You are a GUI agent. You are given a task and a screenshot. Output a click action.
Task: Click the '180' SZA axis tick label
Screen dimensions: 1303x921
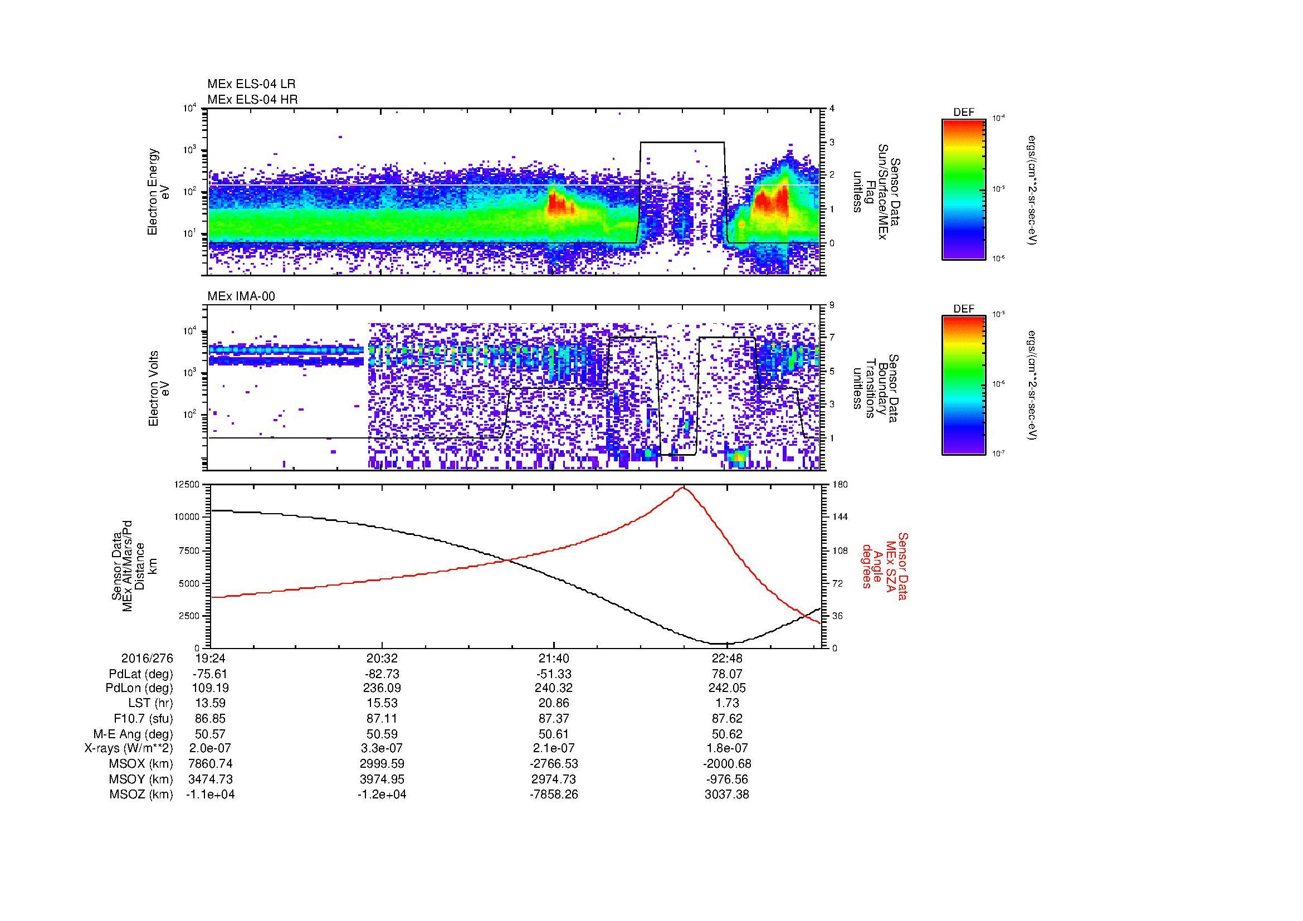point(840,484)
